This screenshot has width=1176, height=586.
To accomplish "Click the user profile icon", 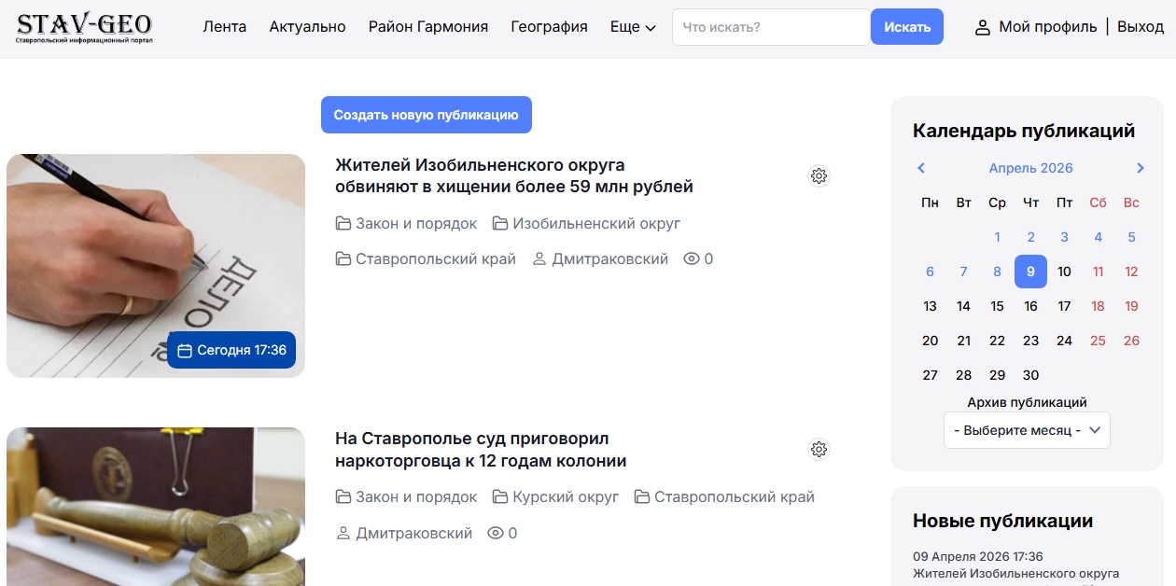I will coord(982,28).
